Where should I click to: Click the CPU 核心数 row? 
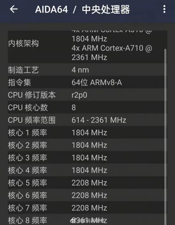(x=87, y=107)
